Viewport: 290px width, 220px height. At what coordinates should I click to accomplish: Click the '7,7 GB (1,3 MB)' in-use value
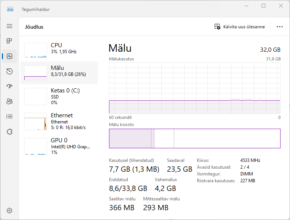(134, 169)
